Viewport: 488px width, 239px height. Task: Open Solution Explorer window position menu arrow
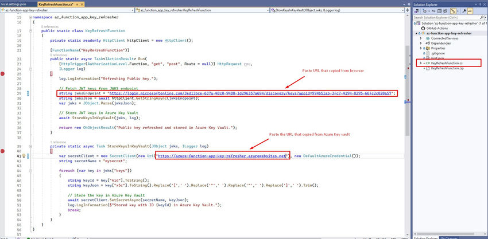pyautogui.click(x=476, y=5)
